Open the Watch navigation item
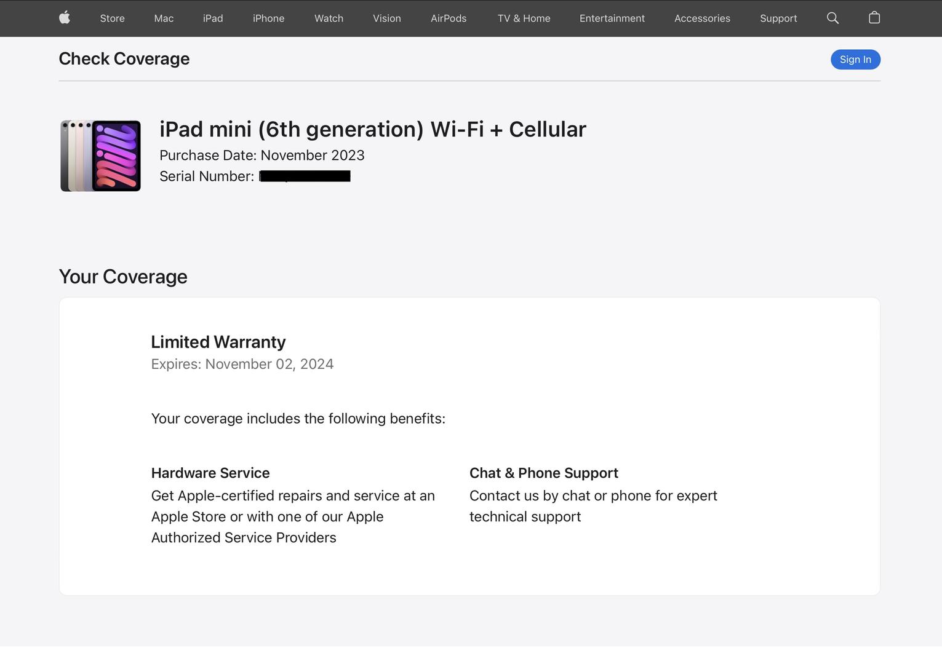The height and width of the screenshot is (664, 942). tap(329, 18)
